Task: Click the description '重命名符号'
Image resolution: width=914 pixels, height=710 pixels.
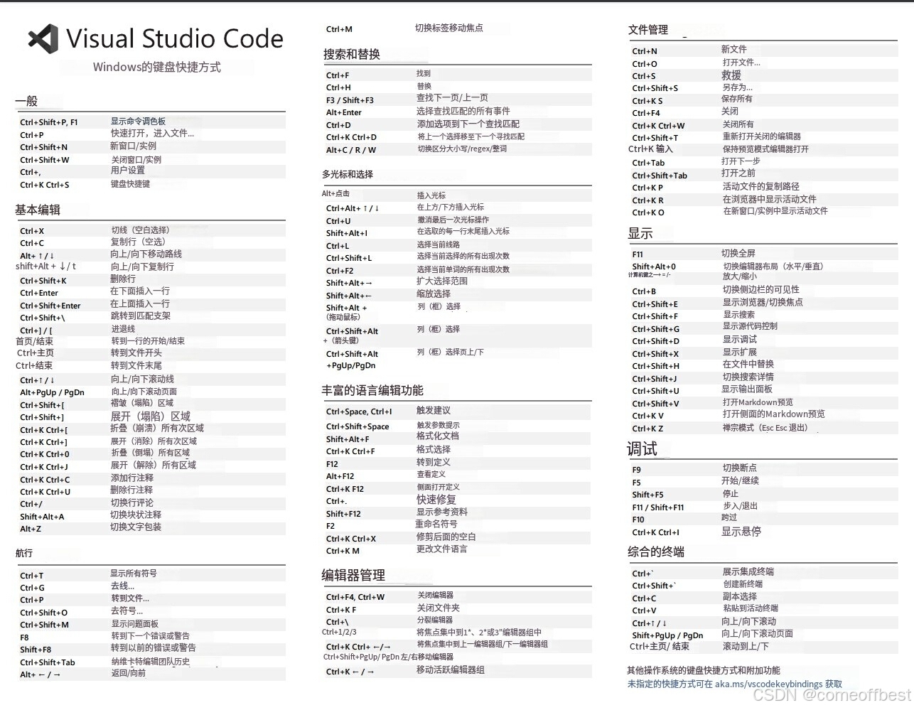Action: (436, 524)
